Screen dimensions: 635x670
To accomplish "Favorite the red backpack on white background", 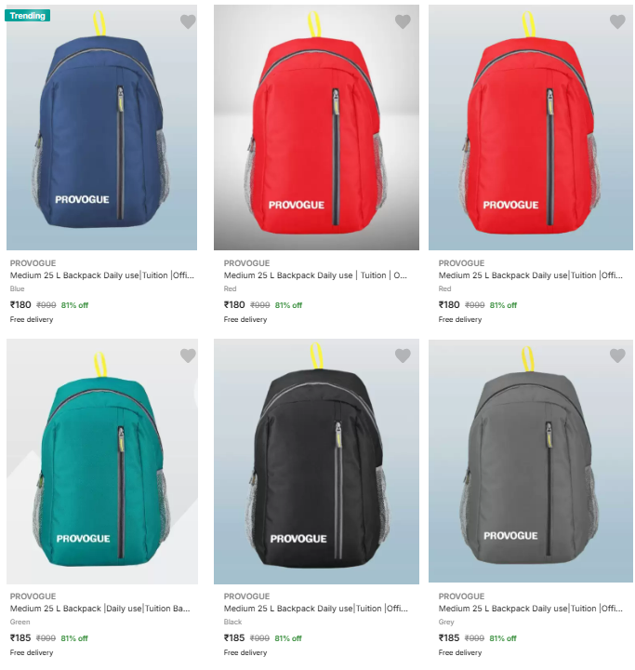I will coord(403,21).
